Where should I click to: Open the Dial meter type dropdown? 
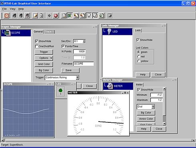[x=146, y=107]
